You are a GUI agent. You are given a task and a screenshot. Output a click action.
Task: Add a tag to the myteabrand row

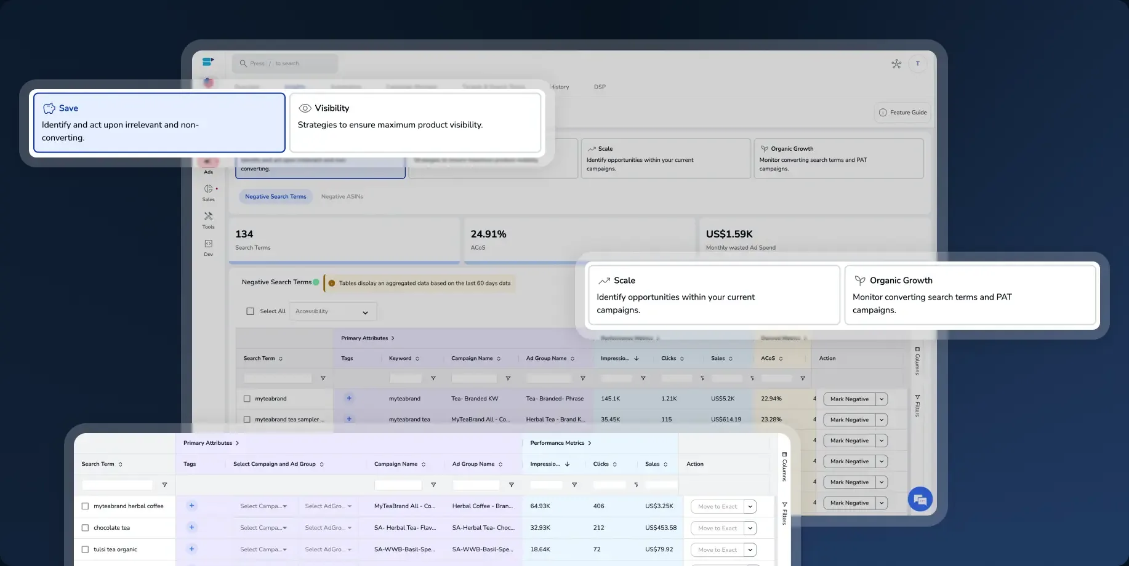pyautogui.click(x=349, y=398)
